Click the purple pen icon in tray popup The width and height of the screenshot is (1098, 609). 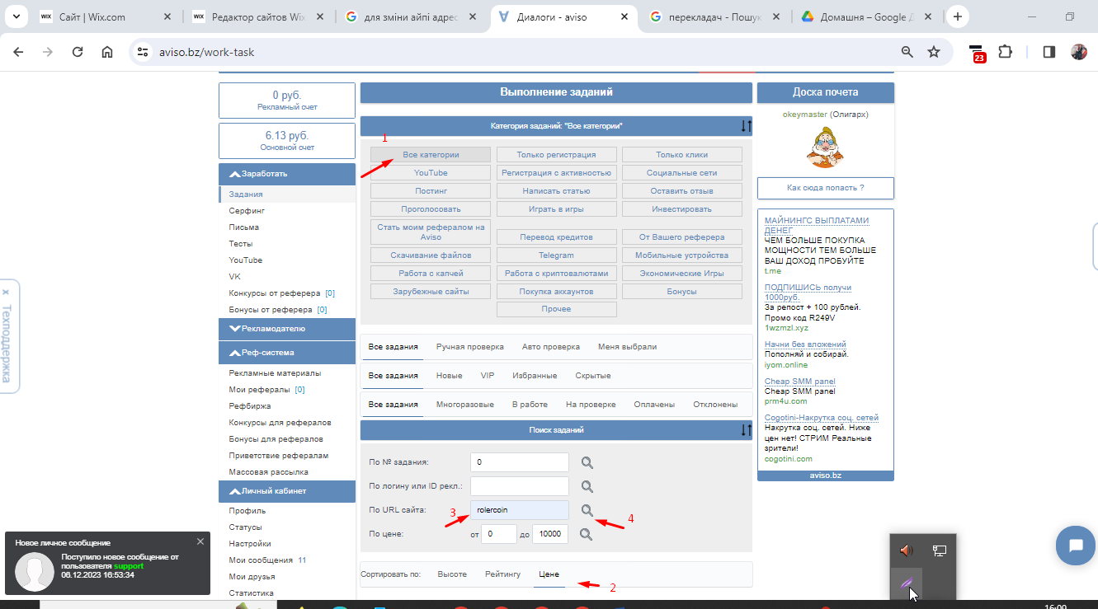tap(907, 583)
